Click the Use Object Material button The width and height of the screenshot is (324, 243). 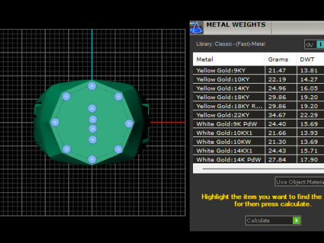point(300,182)
